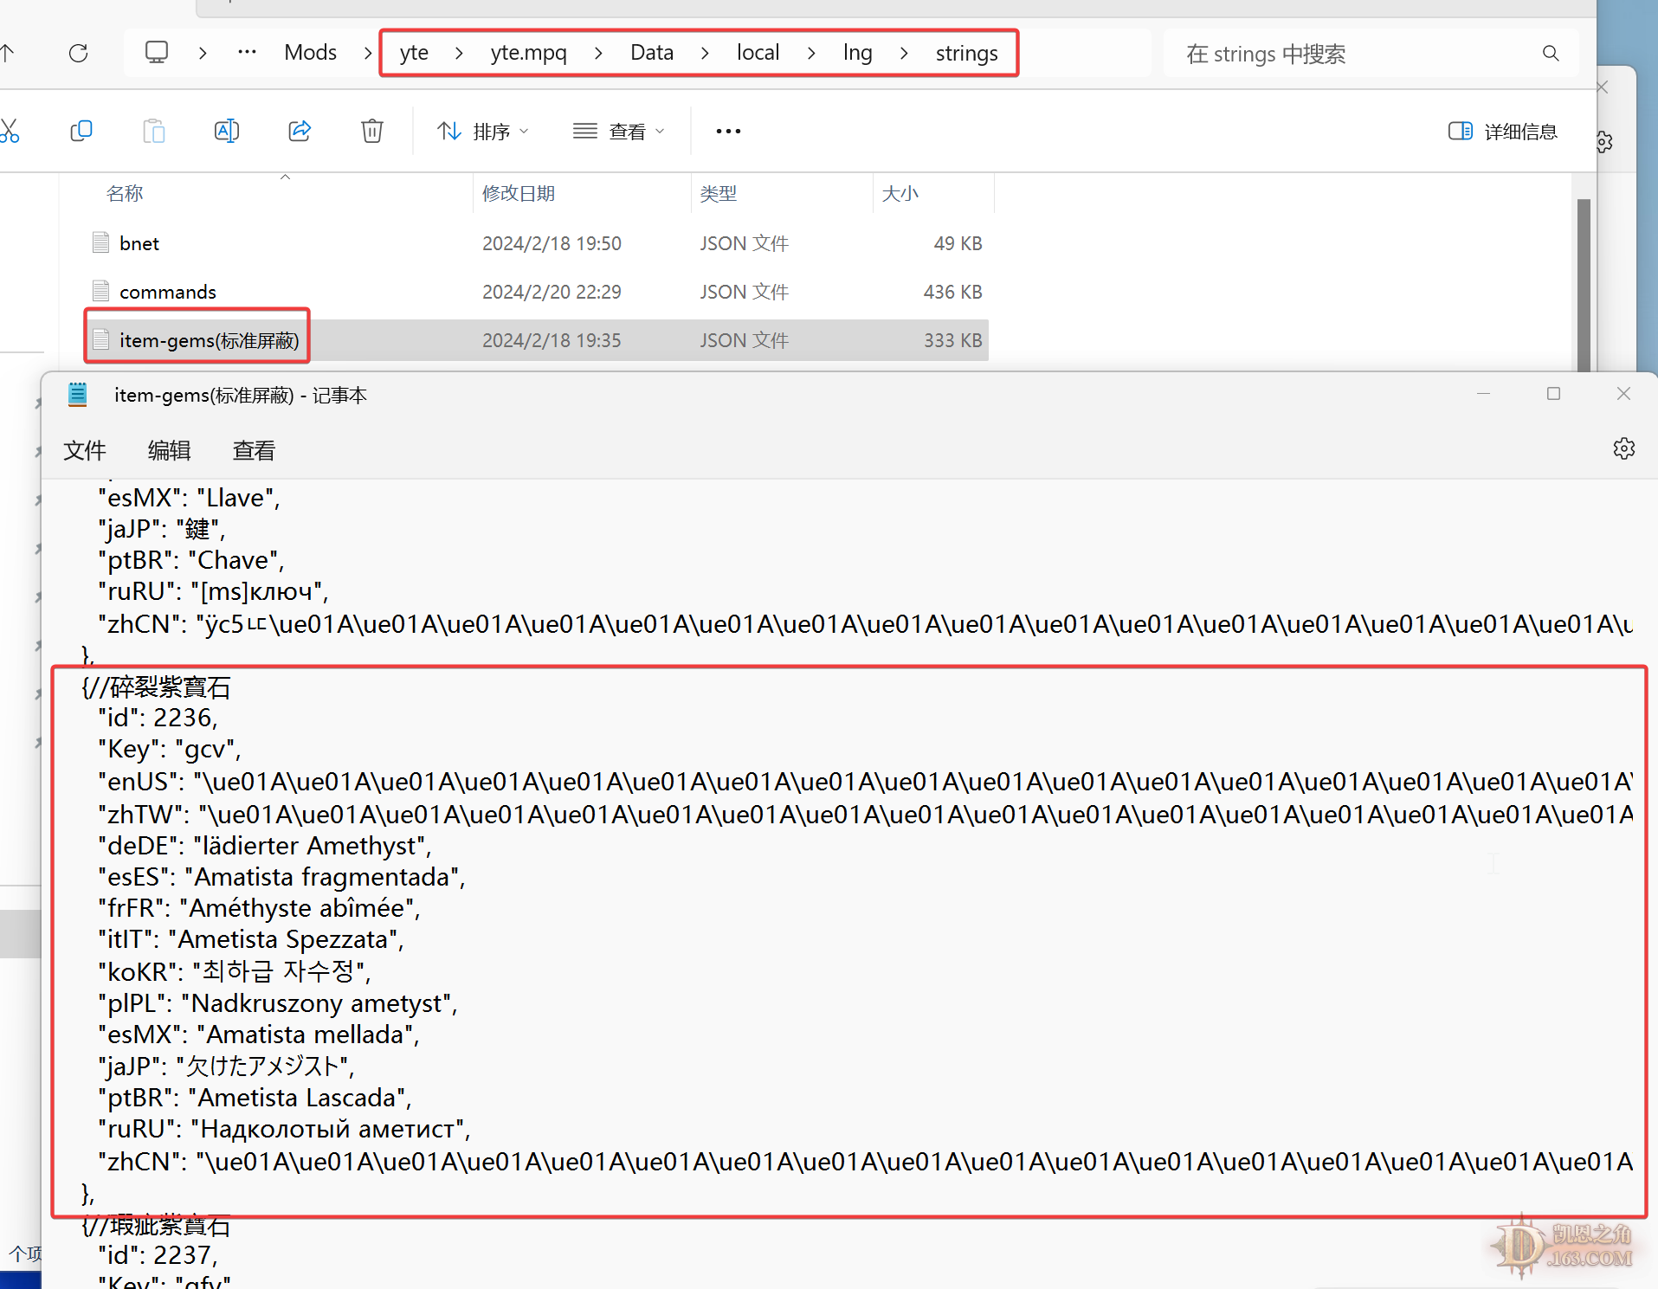Screen dimensions: 1658x1289
Task: Sort by 名称 column header
Action: tap(125, 193)
